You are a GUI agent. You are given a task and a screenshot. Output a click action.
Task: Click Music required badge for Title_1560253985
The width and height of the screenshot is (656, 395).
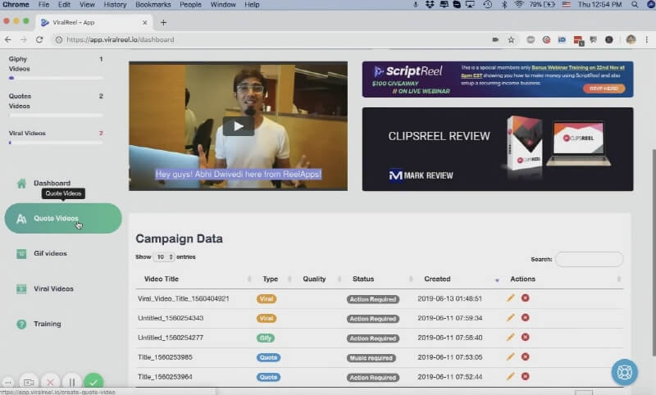[371, 358]
